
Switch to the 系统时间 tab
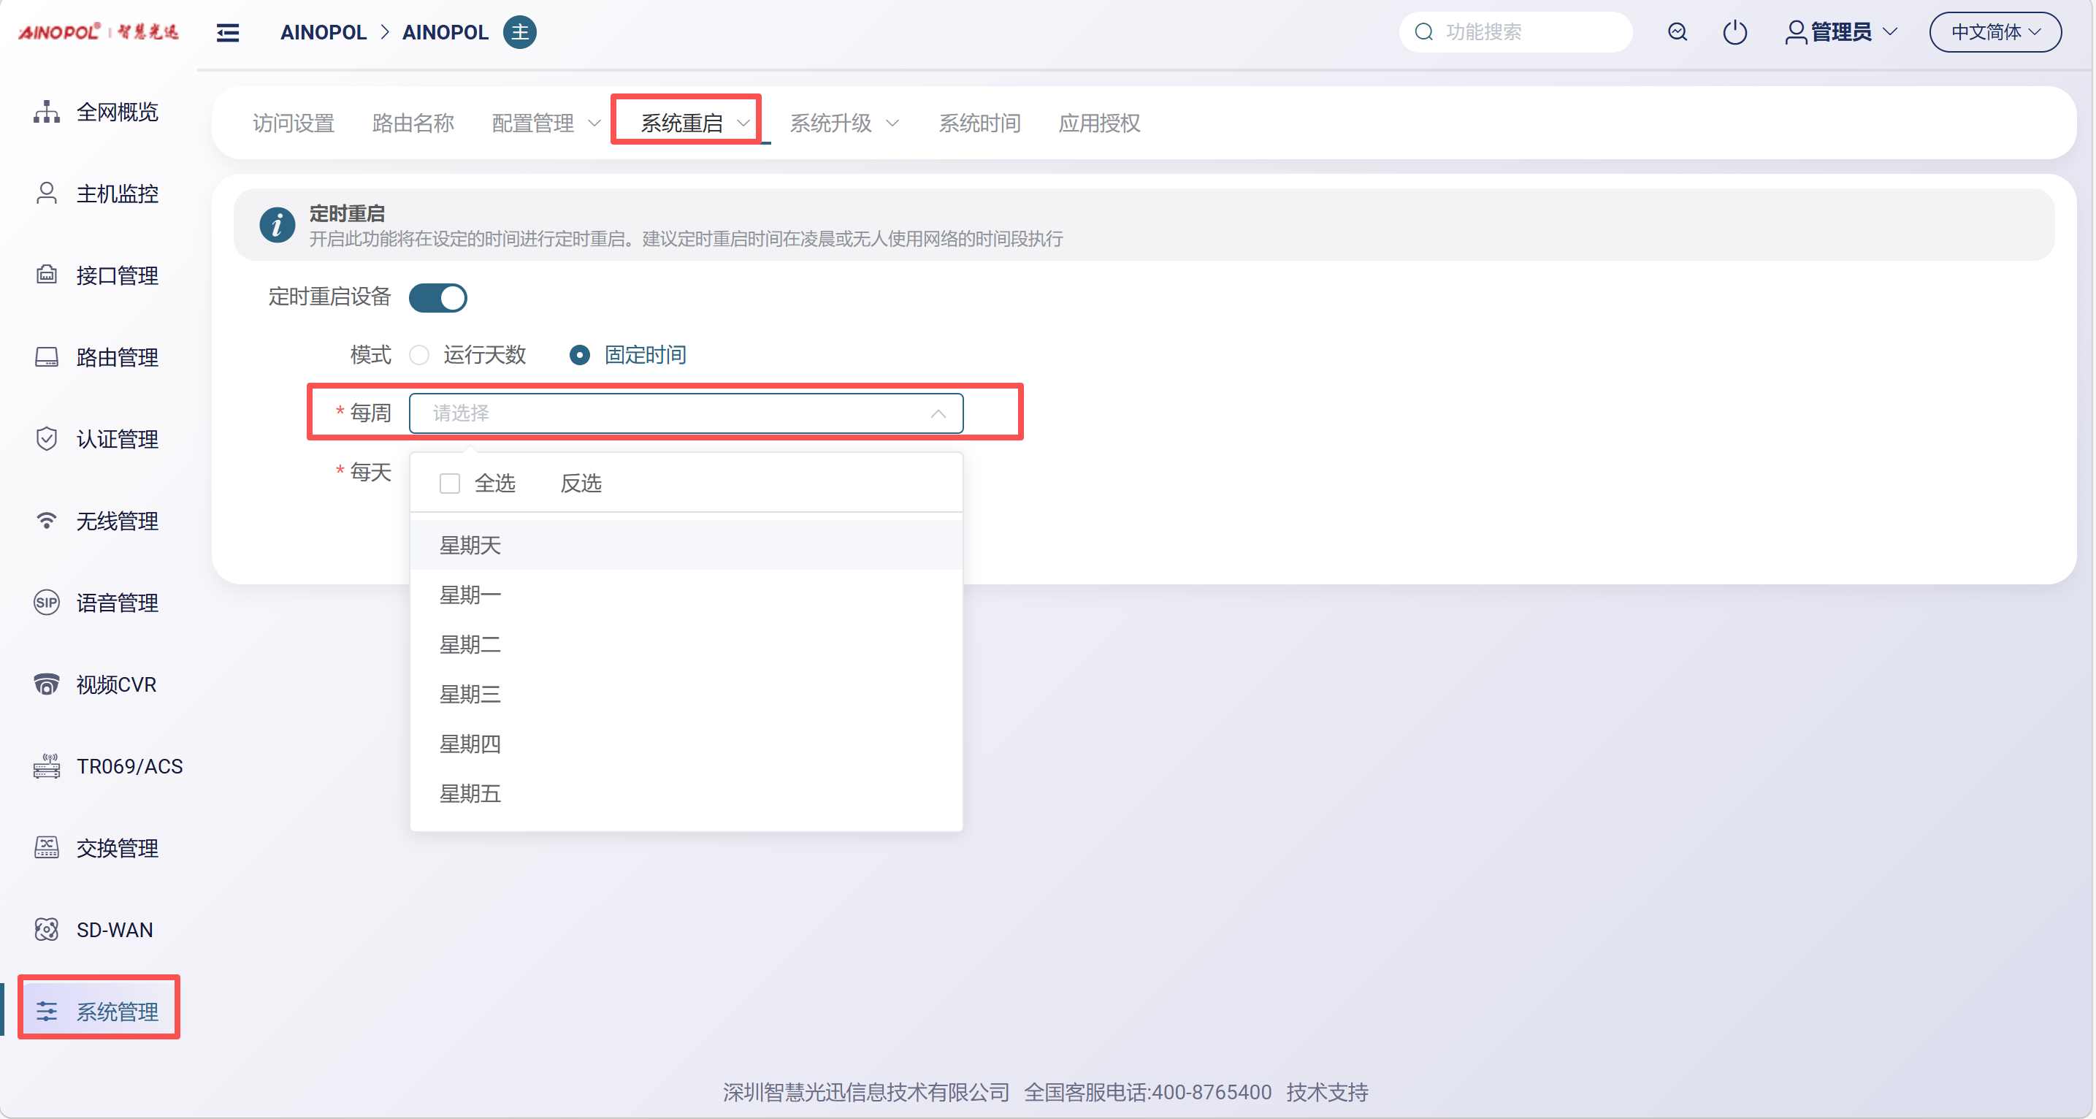point(979,123)
